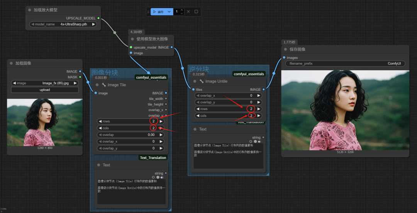Increase rows in Image Tile node

pyautogui.click(x=161, y=121)
